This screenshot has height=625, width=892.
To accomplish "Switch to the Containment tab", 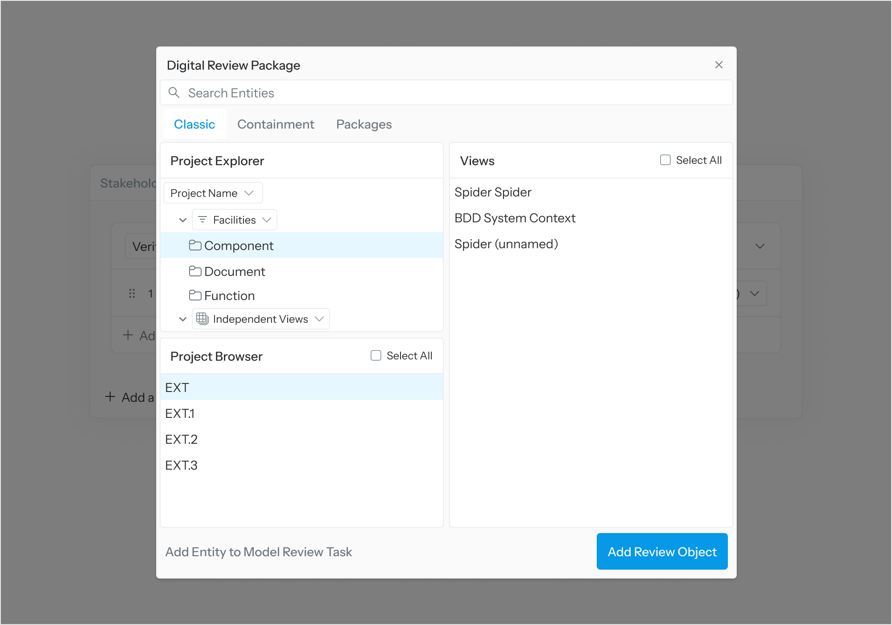I will [x=276, y=124].
